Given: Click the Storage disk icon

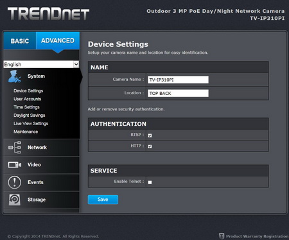Looking at the screenshot, I should click(15, 200).
